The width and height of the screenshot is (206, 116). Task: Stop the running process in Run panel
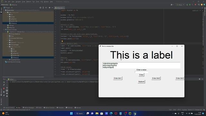tap(4, 88)
